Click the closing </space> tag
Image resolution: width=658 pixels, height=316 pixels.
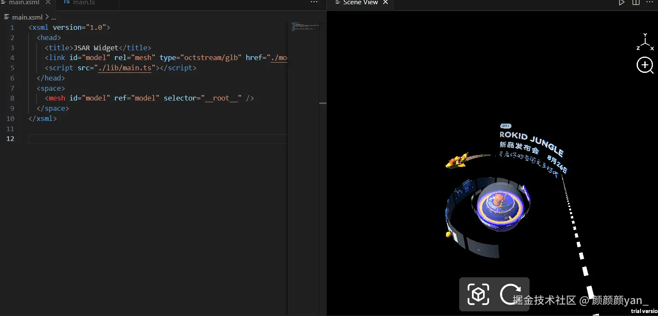coord(53,109)
